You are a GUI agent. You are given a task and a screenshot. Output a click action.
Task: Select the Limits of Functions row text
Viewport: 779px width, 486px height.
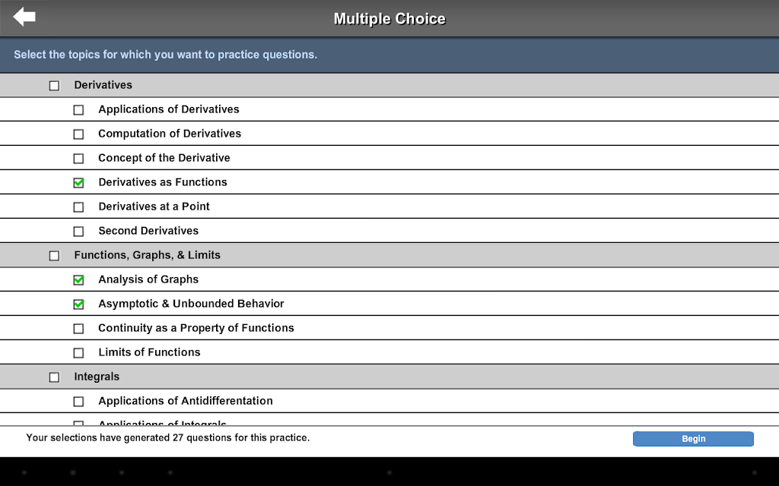(149, 352)
